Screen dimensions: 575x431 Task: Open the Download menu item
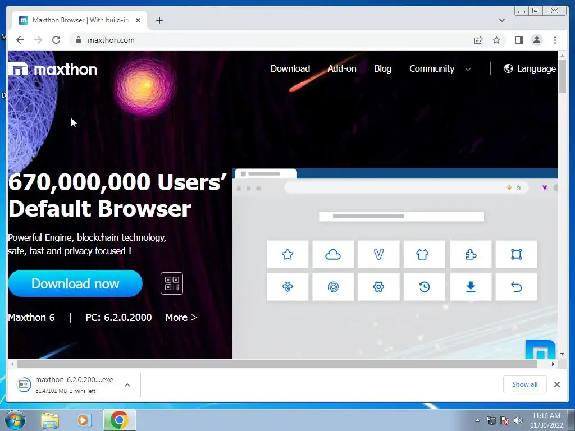point(290,68)
